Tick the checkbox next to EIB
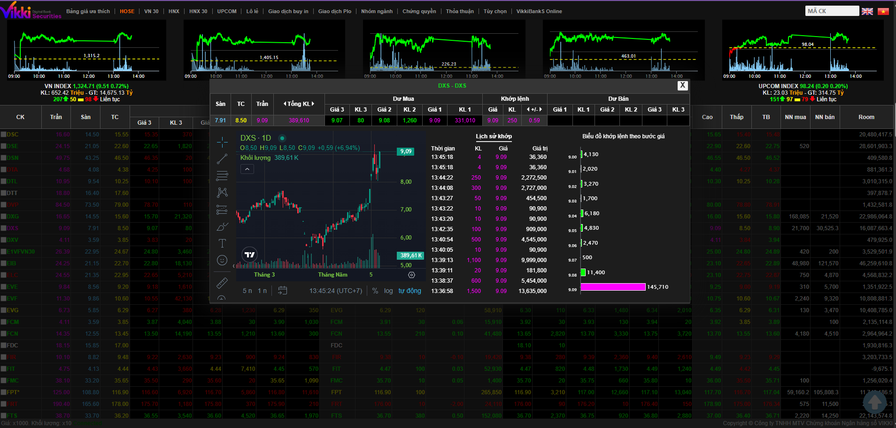Image resolution: width=896 pixels, height=428 pixels. tap(3, 263)
